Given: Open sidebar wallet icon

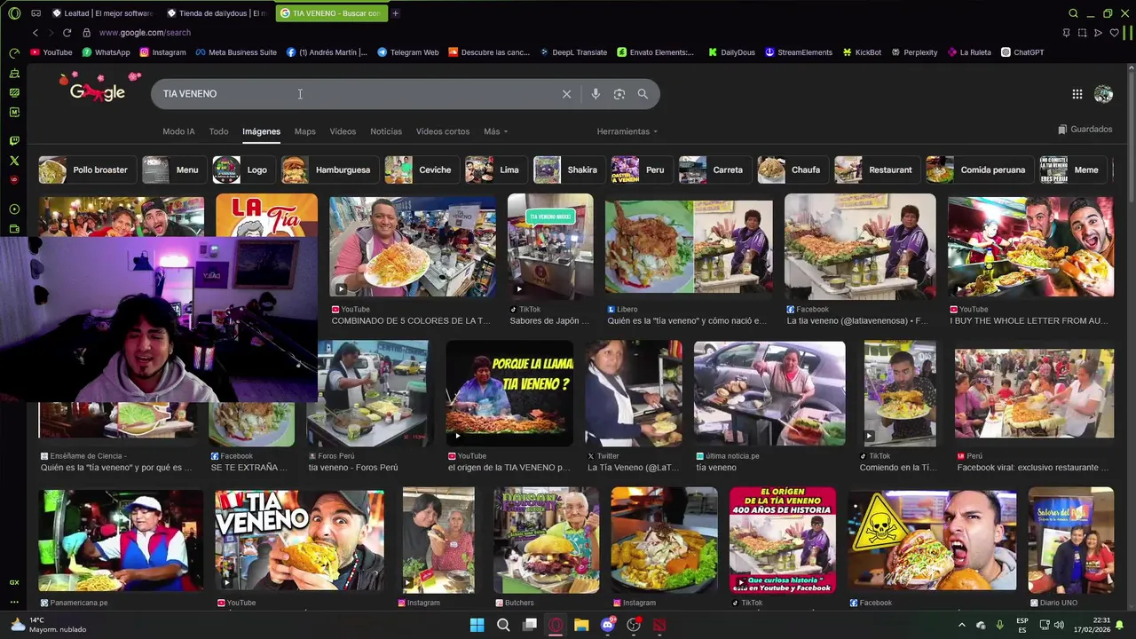Looking at the screenshot, I should pyautogui.click(x=14, y=229).
